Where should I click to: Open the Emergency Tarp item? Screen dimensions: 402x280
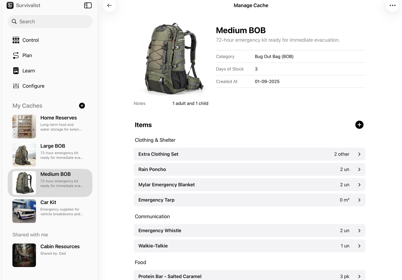point(249,200)
